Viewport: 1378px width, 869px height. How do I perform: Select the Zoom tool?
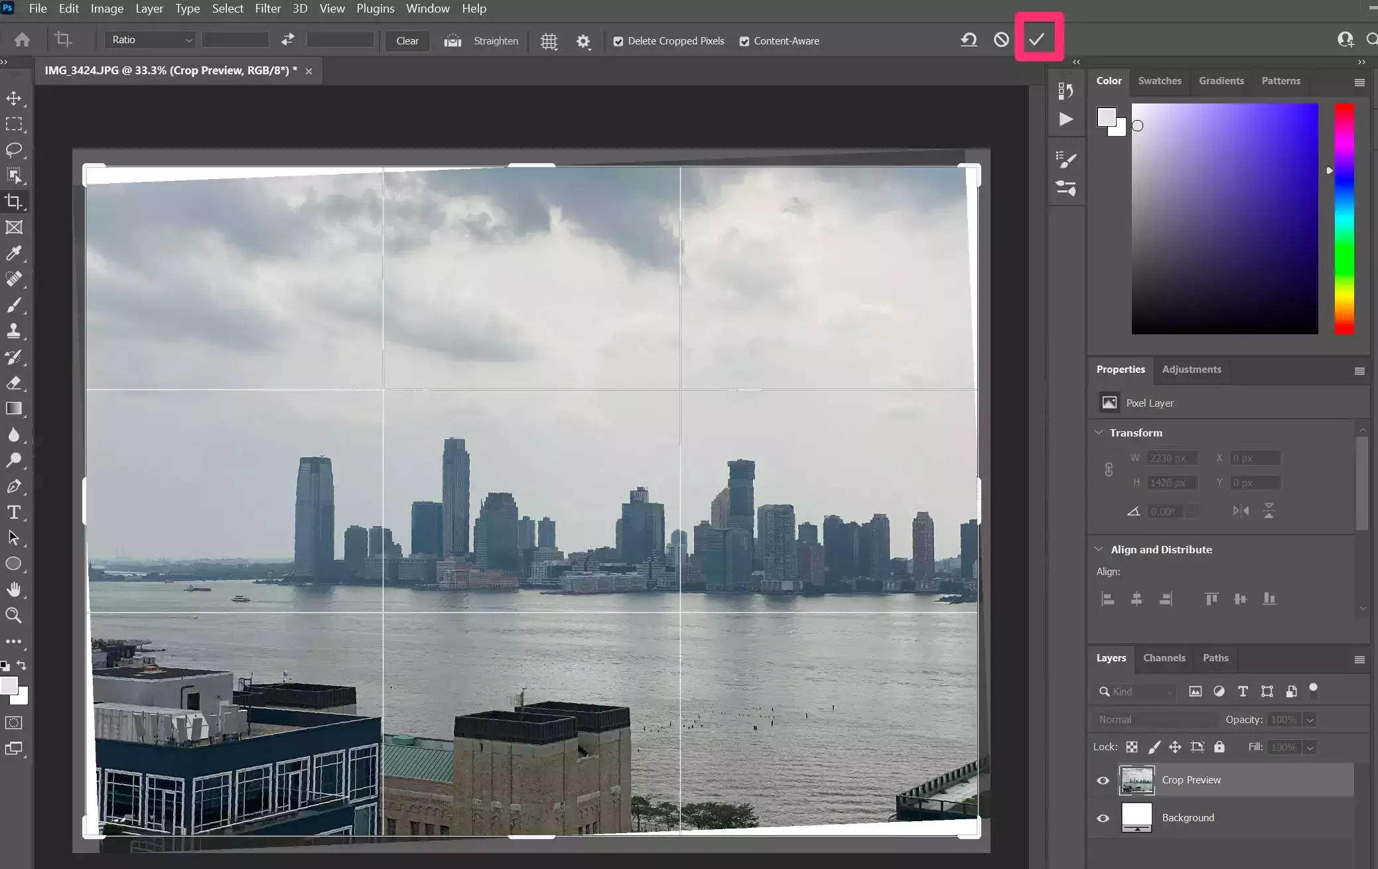pos(13,616)
